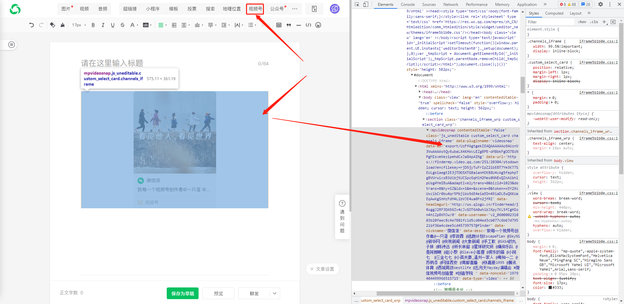
Task: Click the redo arrow icon
Action: point(41,25)
